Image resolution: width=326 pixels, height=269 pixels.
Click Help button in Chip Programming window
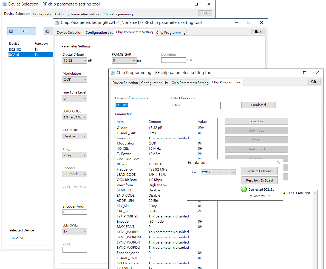[313, 82]
